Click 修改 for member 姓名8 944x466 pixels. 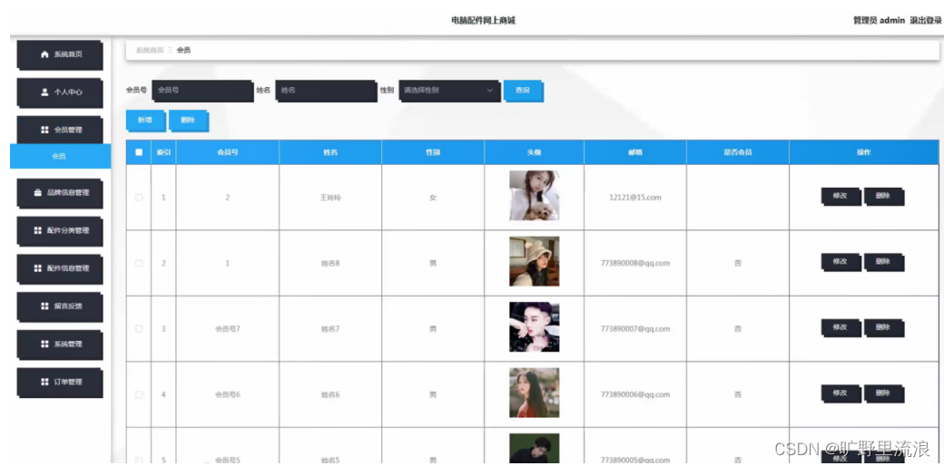841,262
